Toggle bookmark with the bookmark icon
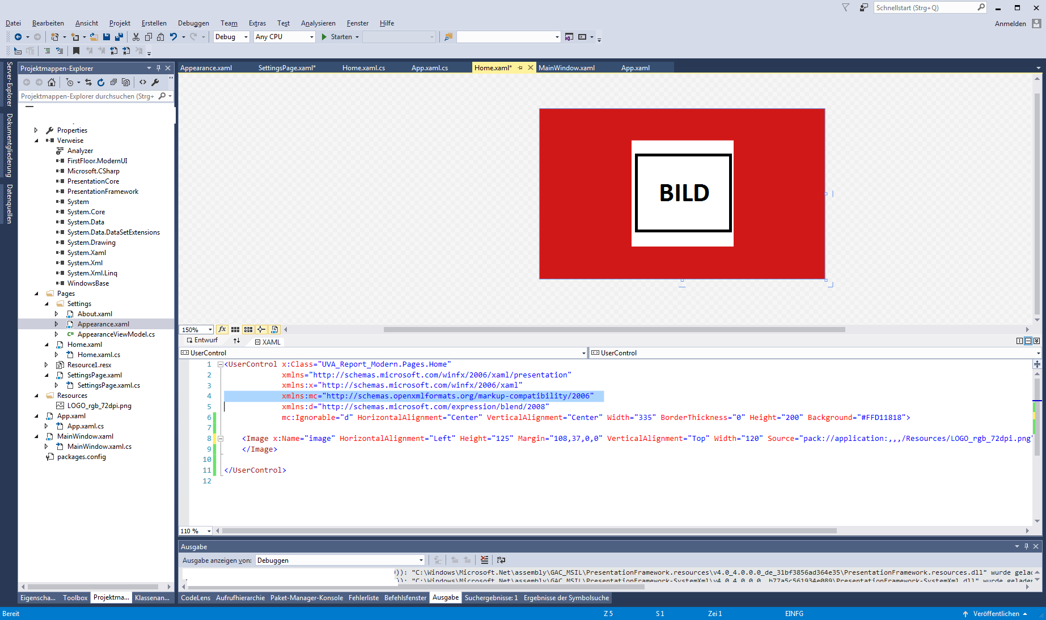Screen dimensions: 1046x620 click(76, 51)
